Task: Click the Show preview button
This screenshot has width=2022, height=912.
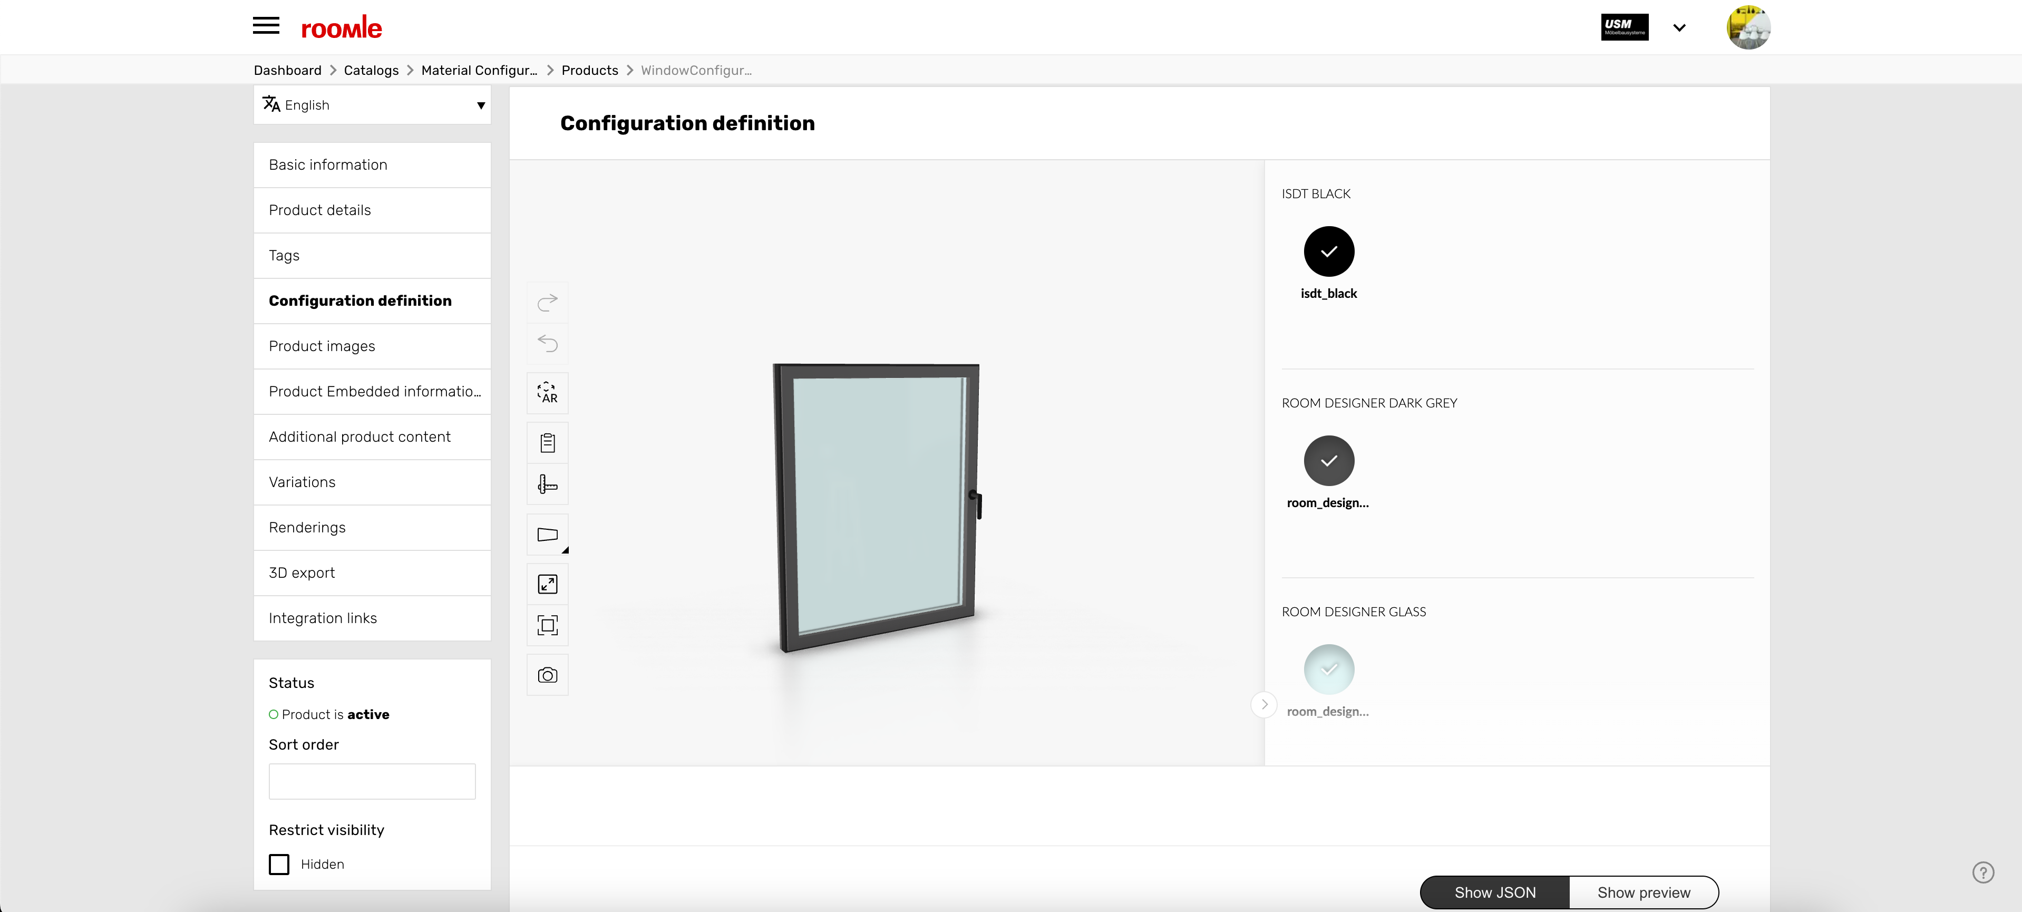Action: 1644,892
